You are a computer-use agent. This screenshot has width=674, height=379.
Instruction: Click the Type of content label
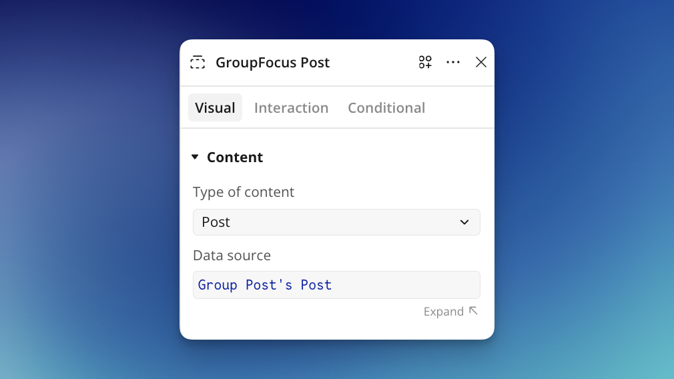click(244, 192)
